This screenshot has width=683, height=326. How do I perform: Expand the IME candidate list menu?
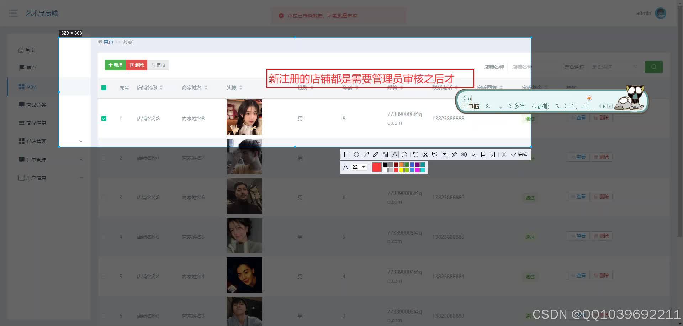(x=610, y=106)
